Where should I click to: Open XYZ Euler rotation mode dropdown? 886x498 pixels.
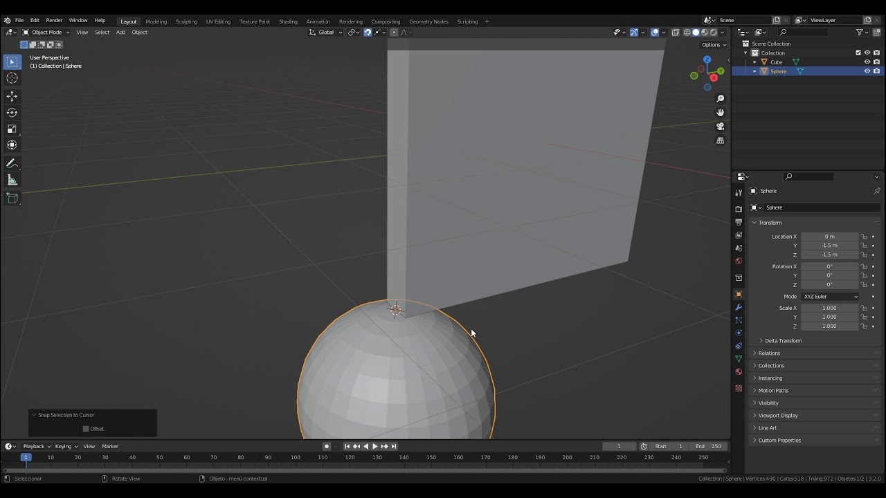830,297
